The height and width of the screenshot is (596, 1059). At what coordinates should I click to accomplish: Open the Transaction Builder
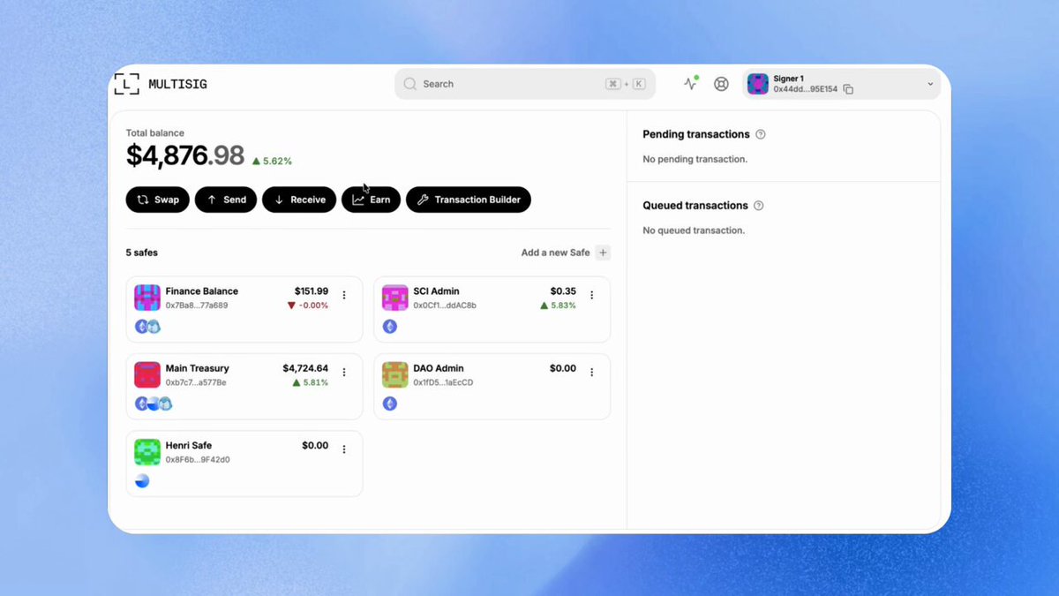[x=469, y=200]
